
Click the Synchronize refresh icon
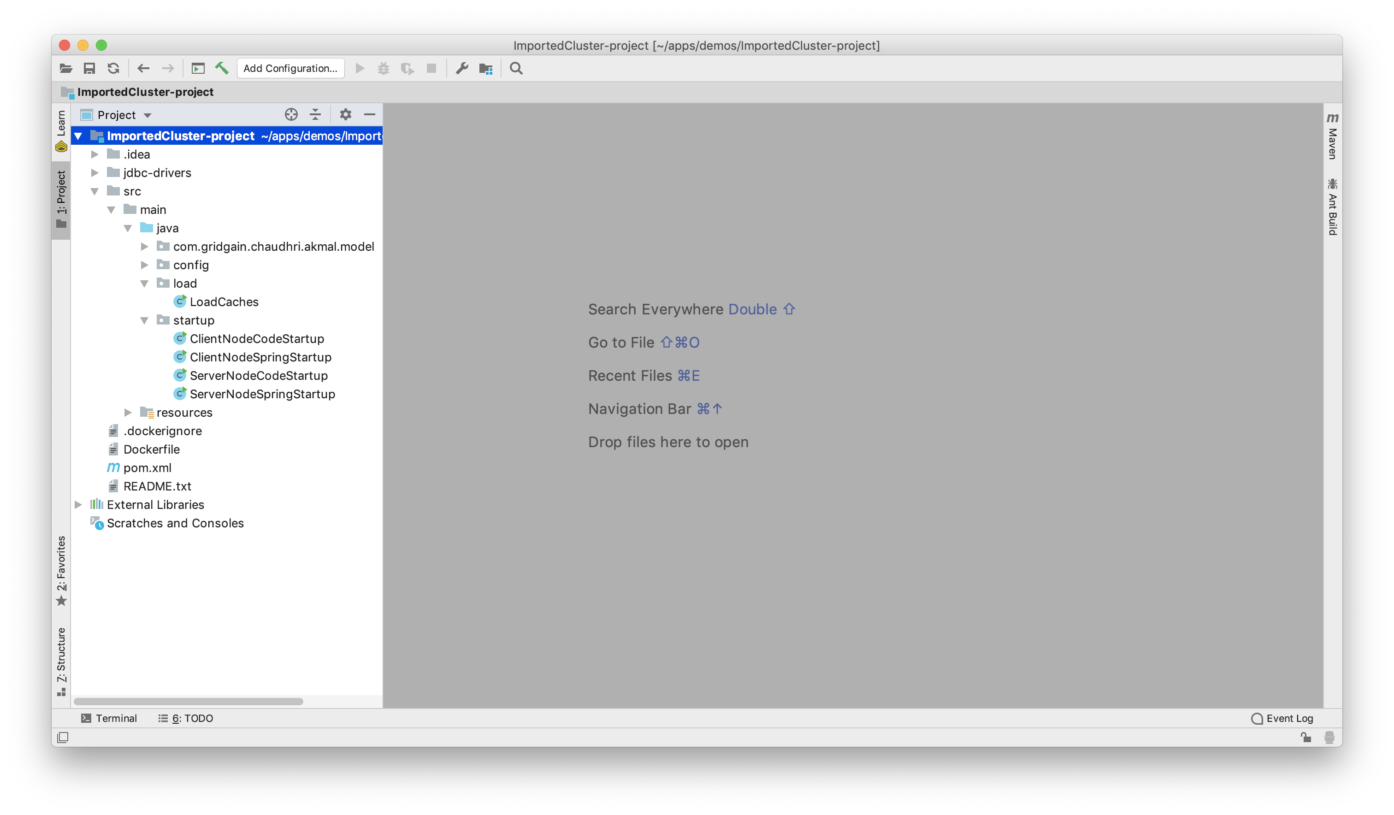click(113, 68)
